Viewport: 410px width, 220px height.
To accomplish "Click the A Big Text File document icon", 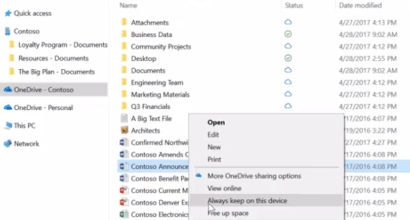I will coord(124,118).
